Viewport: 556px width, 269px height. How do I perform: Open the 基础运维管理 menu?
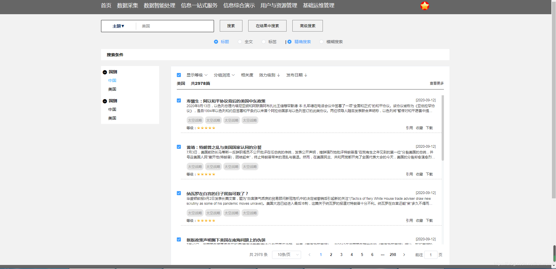tap(319, 6)
